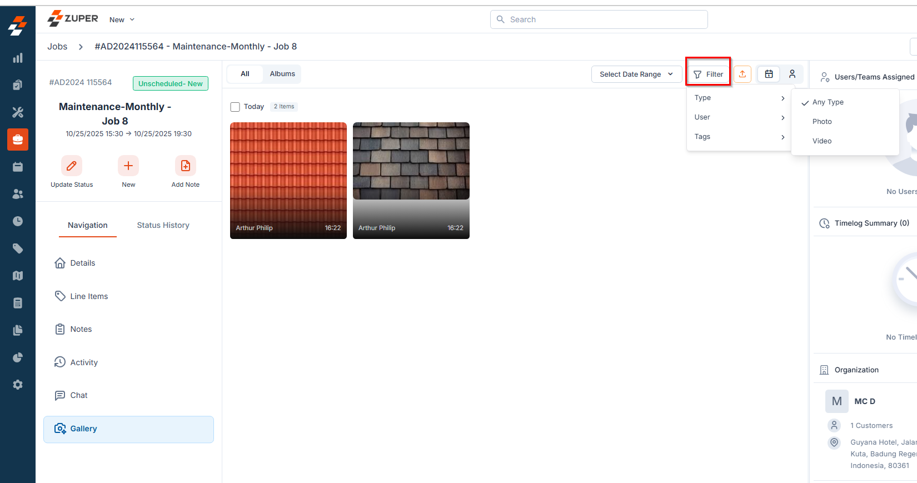Select the All tab in the gallery
Screen dimensions: 917x483
pyautogui.click(x=245, y=74)
